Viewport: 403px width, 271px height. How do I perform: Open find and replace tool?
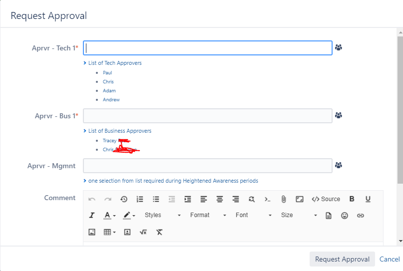[x=252, y=199]
